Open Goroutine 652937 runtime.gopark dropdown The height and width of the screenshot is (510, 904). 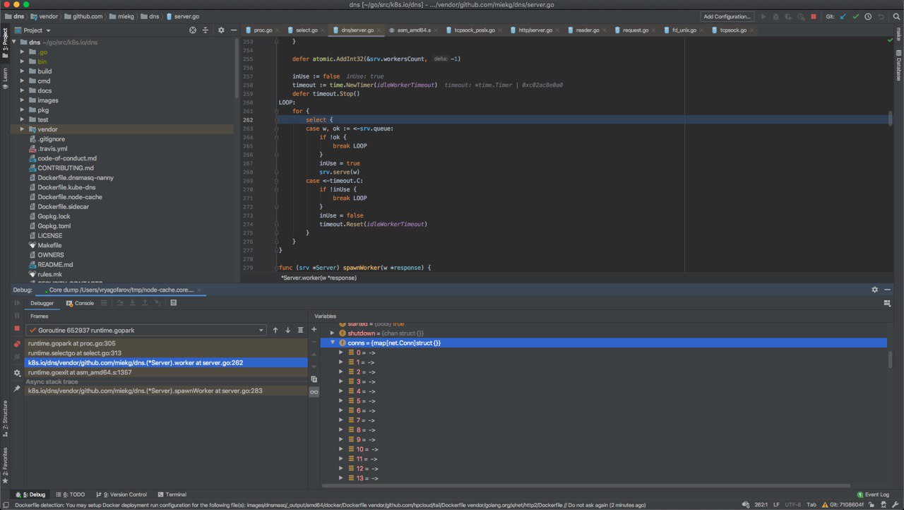[x=145, y=330]
